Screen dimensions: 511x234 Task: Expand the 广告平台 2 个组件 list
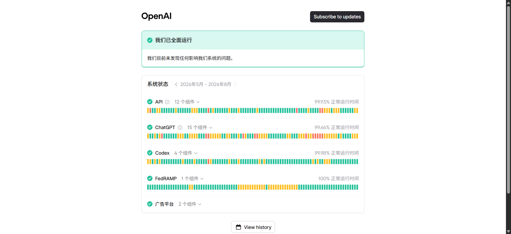(190, 204)
